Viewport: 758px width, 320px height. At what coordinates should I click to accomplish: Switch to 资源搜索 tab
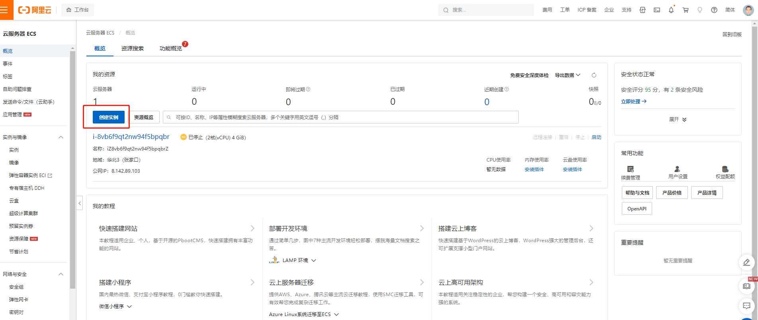coord(133,48)
